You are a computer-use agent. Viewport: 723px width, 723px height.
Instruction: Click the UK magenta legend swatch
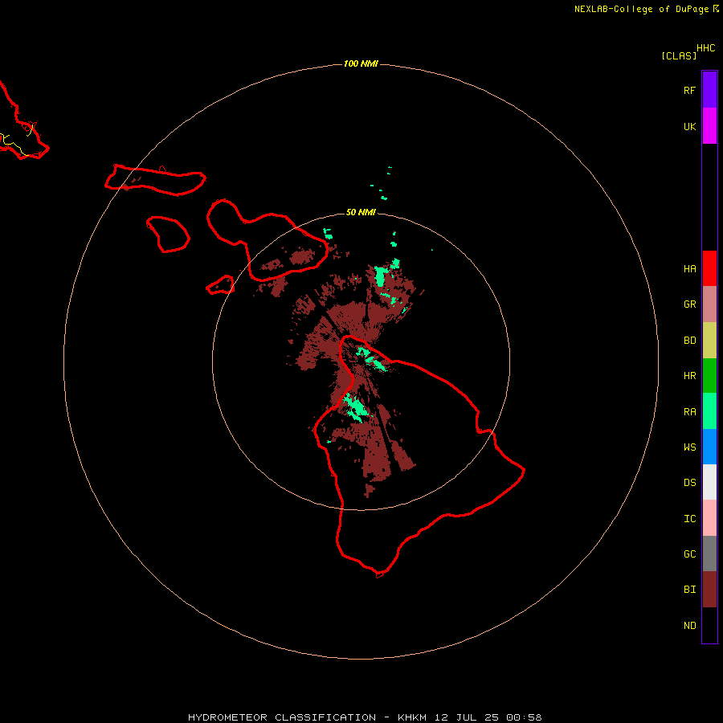[x=709, y=126]
